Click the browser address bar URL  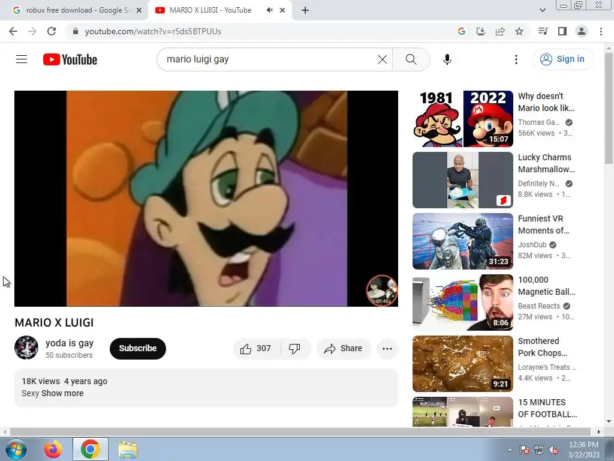[x=153, y=31]
